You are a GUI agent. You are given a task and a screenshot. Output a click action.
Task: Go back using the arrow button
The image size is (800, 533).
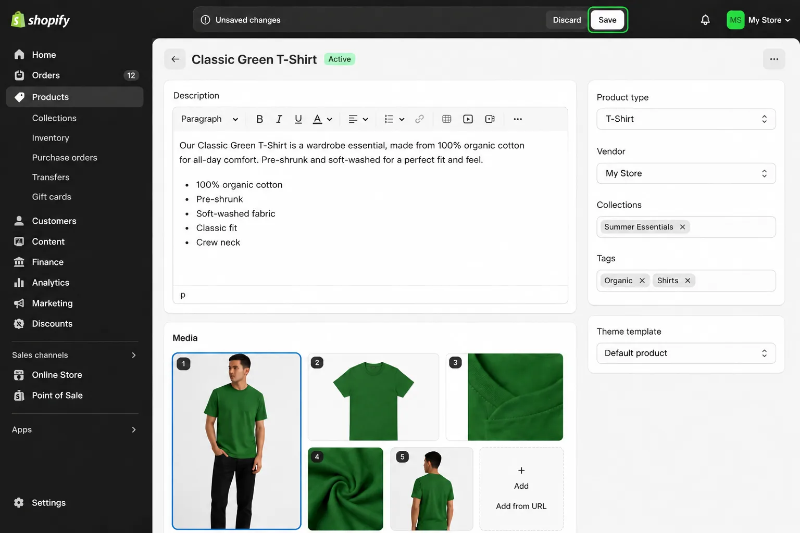[175, 59]
